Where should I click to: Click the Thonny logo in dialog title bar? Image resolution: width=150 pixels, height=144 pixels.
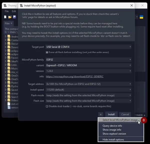pos(22,5)
